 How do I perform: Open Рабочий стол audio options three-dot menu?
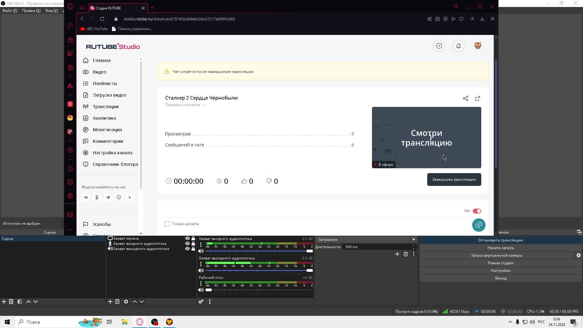point(201,283)
